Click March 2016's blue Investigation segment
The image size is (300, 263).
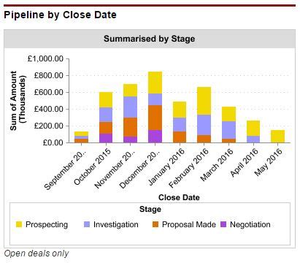tap(228, 130)
